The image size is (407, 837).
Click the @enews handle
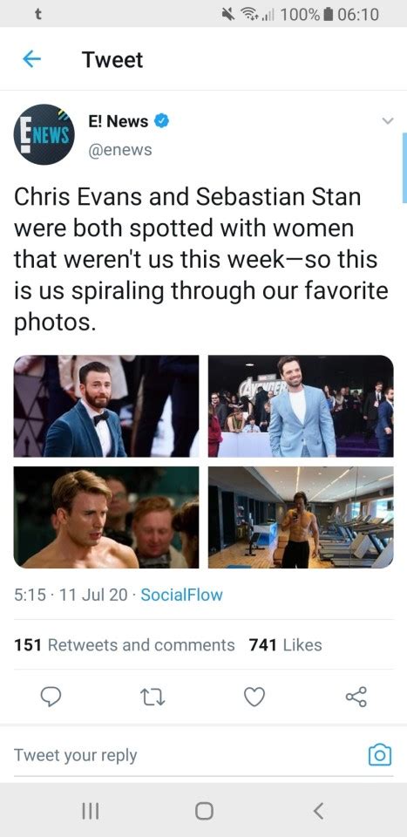tap(120, 150)
